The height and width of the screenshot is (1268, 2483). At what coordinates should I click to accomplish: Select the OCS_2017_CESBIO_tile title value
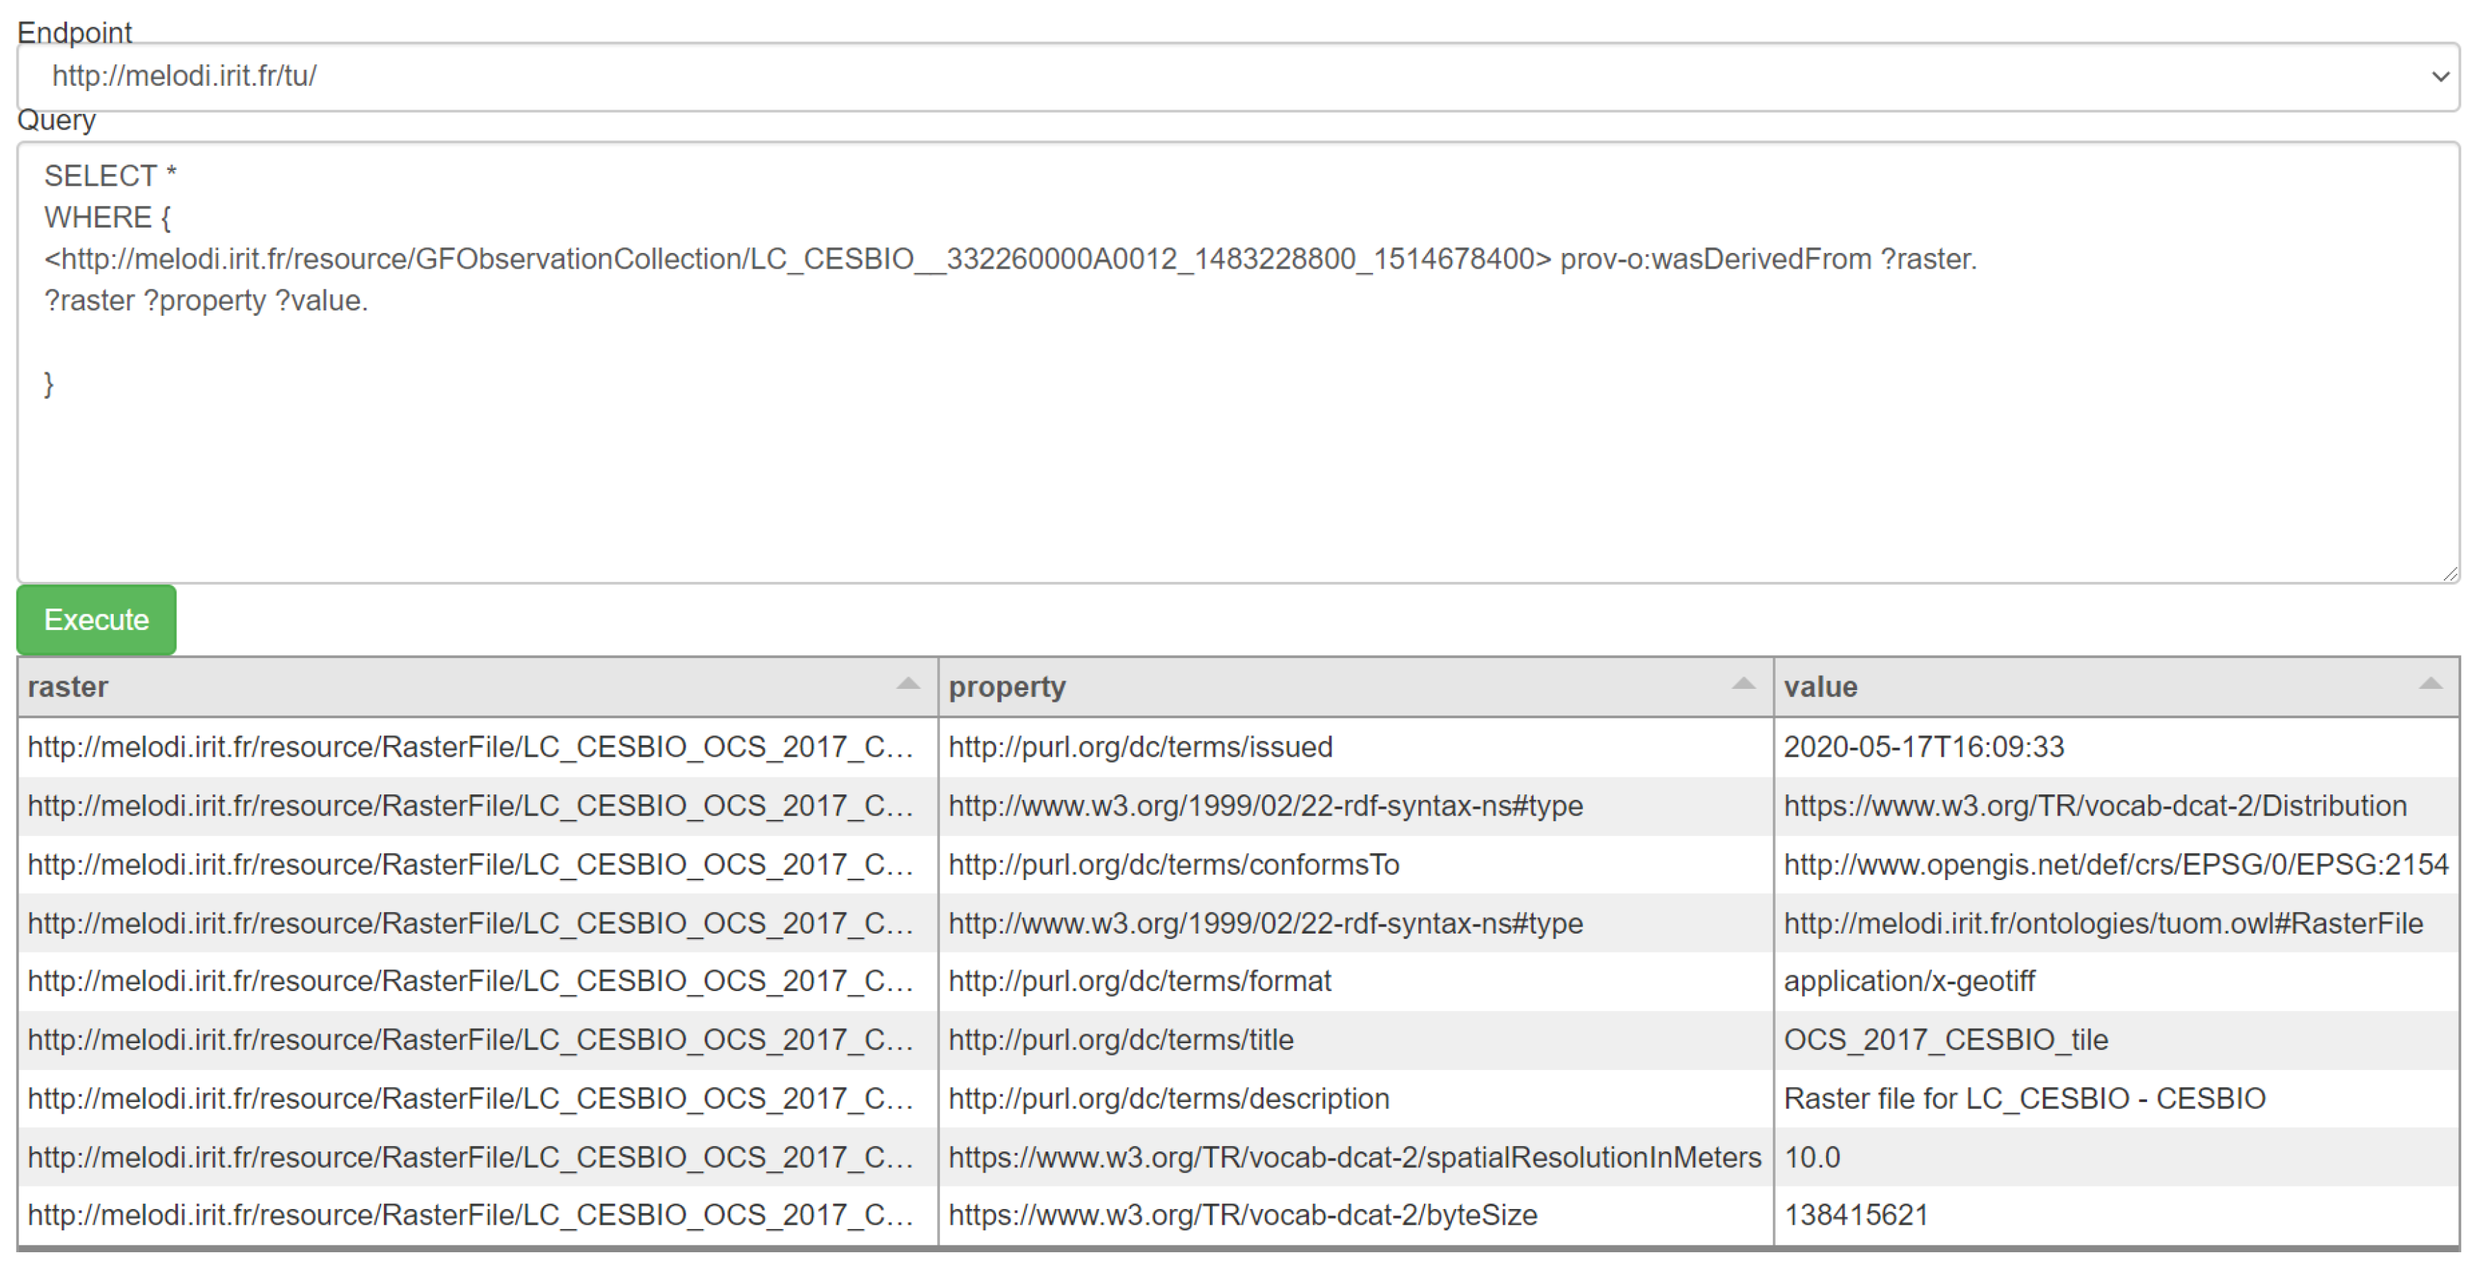[x=1945, y=1040]
